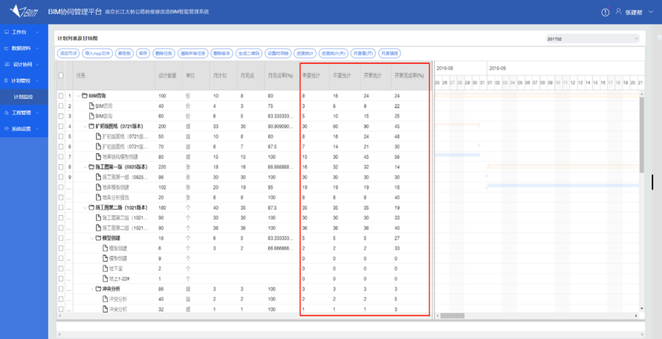The height and width of the screenshot is (339, 662).
Task: Click the 导入mpp文件 button
Action: [97, 54]
